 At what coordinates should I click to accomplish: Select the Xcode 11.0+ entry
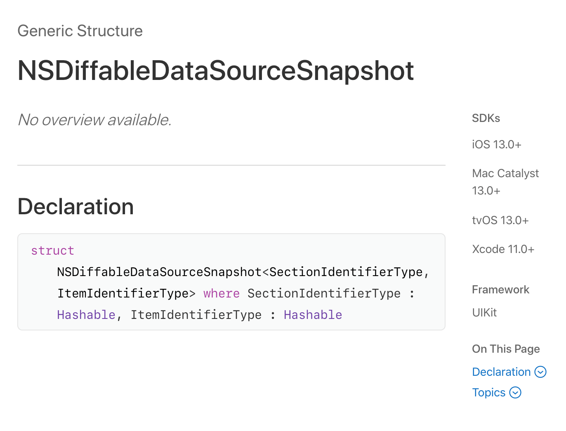tap(503, 249)
